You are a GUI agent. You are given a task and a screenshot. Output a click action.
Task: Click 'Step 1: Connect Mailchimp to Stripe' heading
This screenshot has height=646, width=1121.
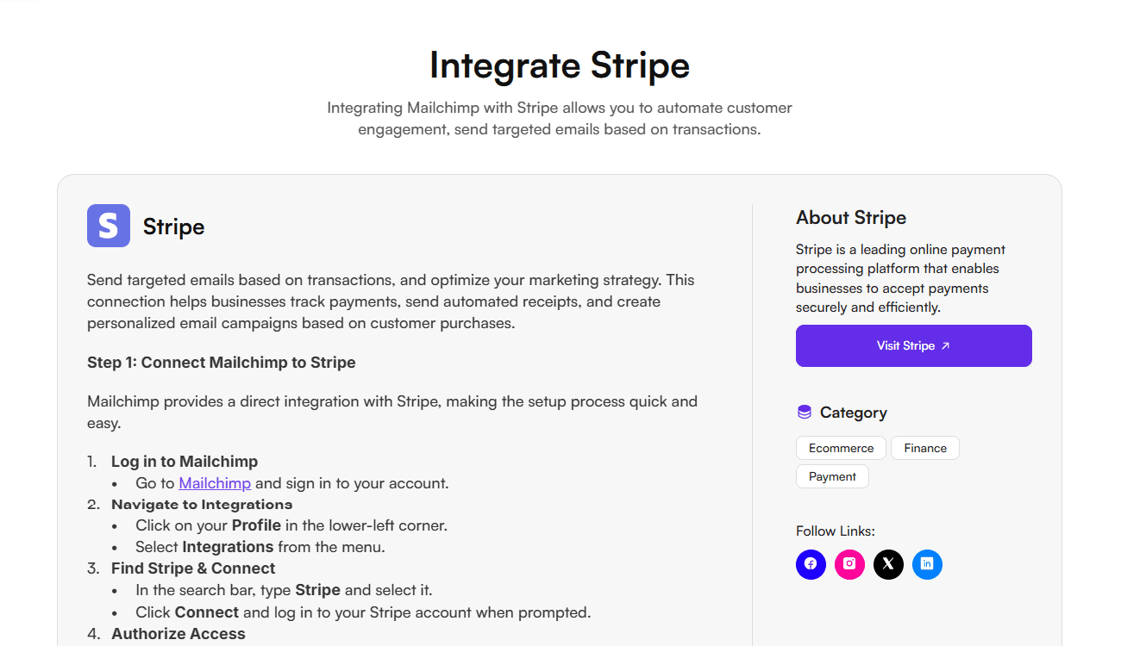point(222,363)
